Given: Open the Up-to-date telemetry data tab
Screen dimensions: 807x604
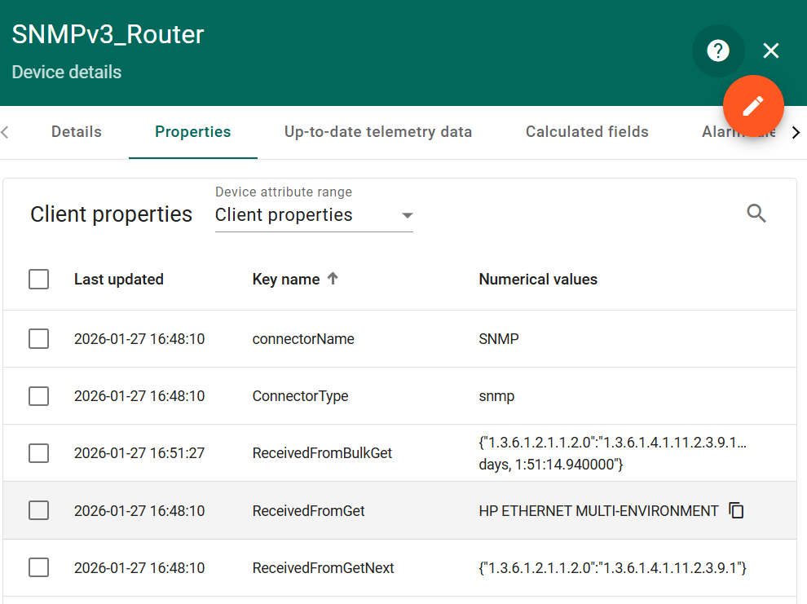Looking at the screenshot, I should point(378,132).
